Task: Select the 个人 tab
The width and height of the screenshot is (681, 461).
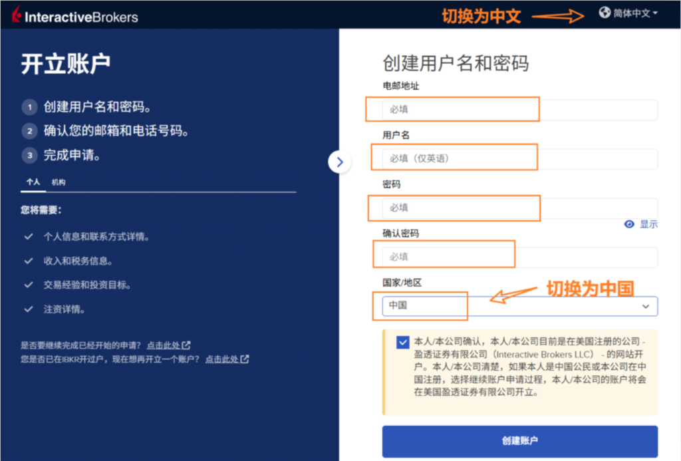Action: pos(33,182)
